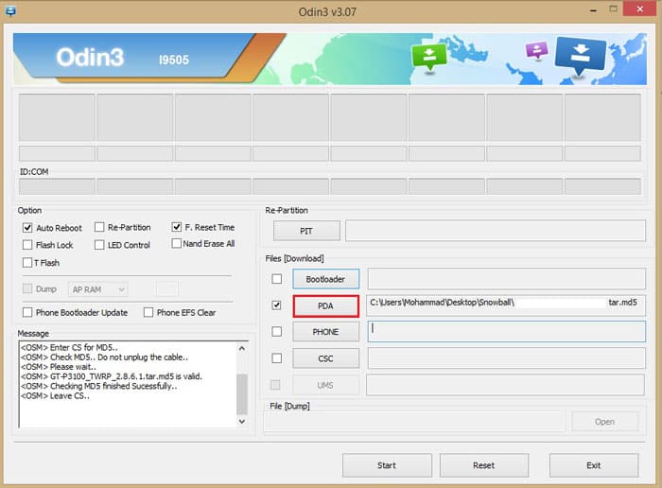This screenshot has height=488, width=662.
Task: Minimize the Odin3 window
Action: [x=594, y=10]
